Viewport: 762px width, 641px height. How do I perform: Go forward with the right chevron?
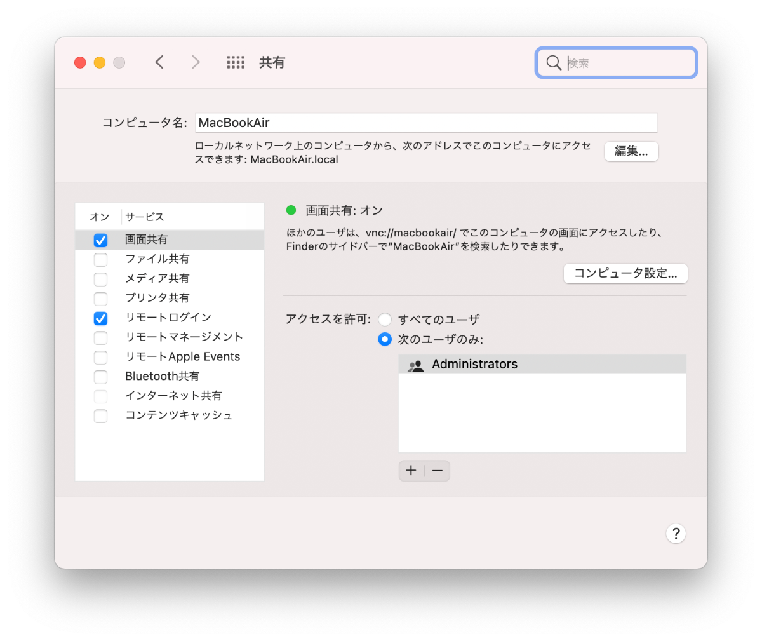pyautogui.click(x=196, y=62)
